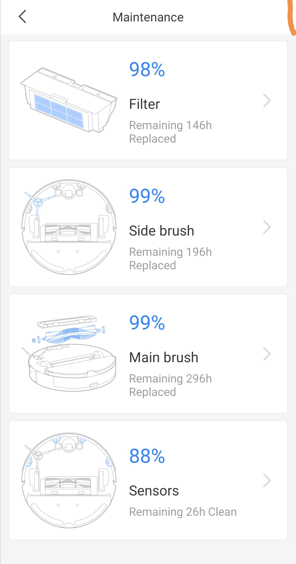Open the Sensors maintenance item
Viewport: 296px width, 564px height.
click(148, 480)
